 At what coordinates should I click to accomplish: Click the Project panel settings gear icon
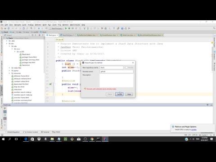pyautogui.click(x=39, y=35)
